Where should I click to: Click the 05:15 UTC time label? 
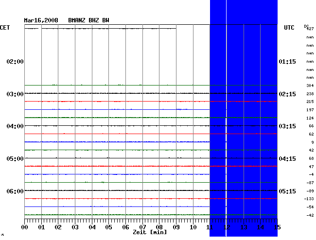pyautogui.click(x=287, y=191)
